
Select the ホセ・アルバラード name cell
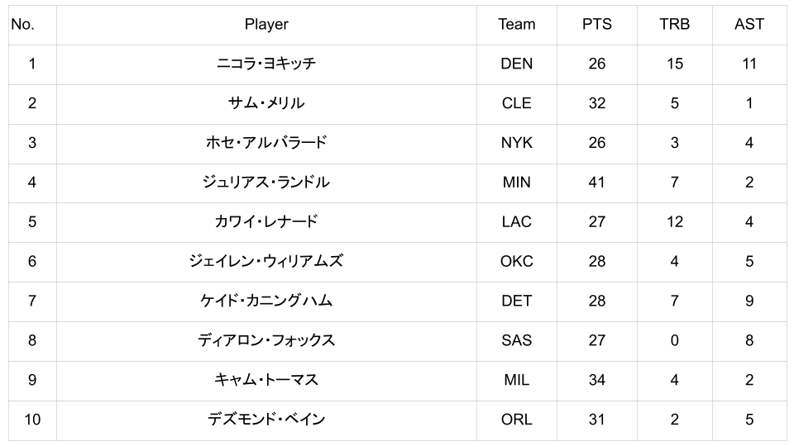pyautogui.click(x=266, y=143)
